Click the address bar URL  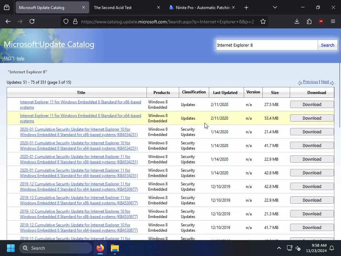pos(168,22)
